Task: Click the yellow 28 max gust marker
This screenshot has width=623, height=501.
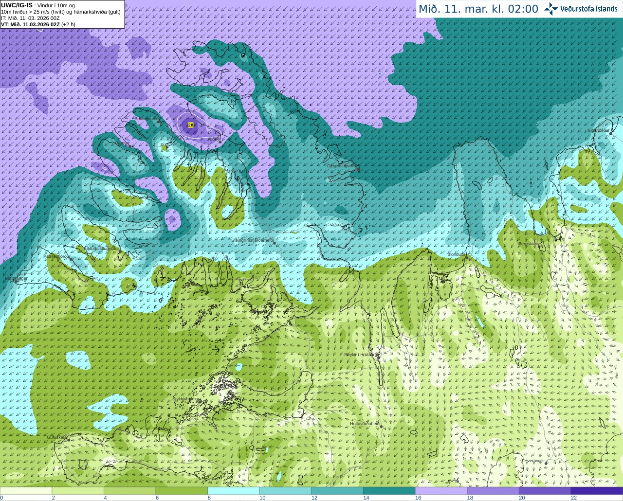Action: tap(190, 125)
